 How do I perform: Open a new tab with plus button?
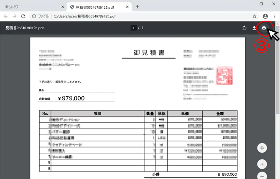click(137, 7)
